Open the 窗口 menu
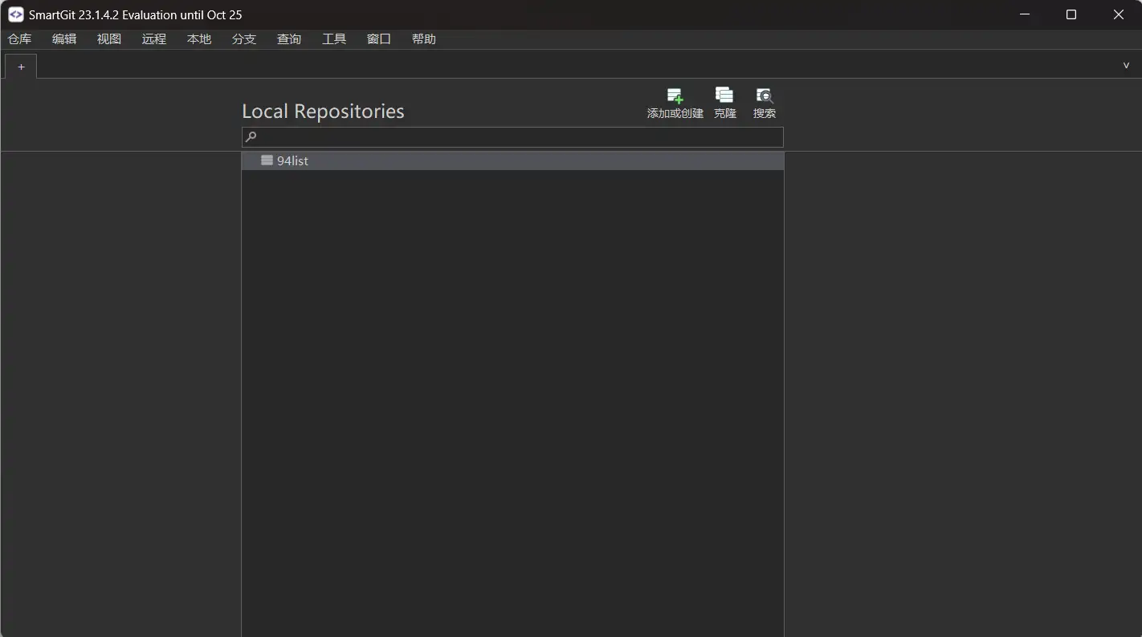Screen dimensions: 1142x637 tap(379, 39)
